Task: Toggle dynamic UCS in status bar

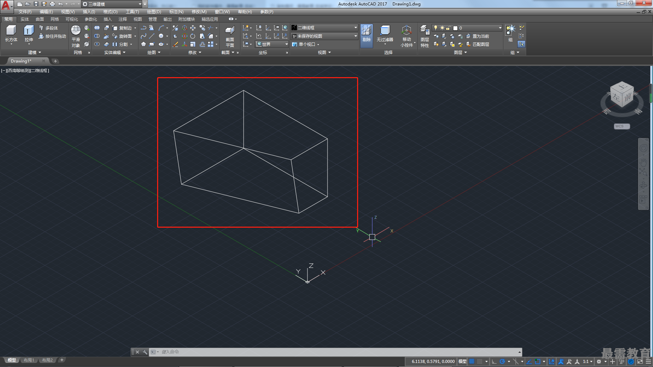Action: (x=551, y=362)
